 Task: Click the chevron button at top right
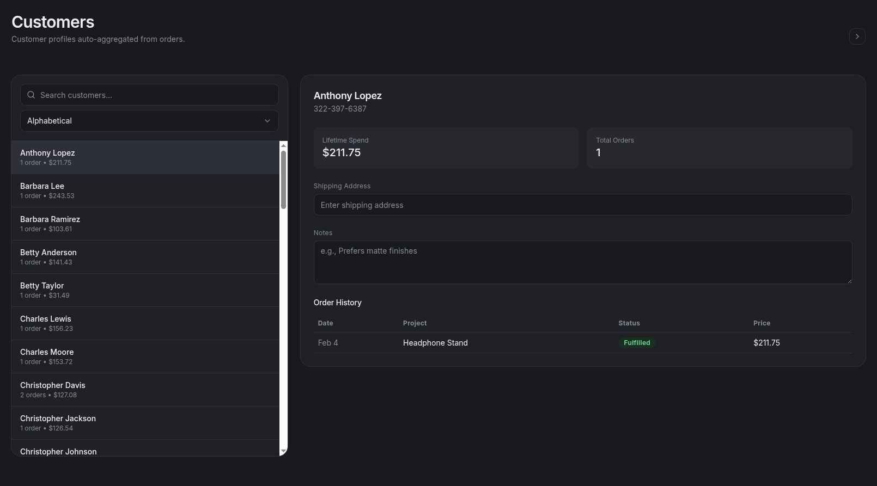click(x=857, y=36)
